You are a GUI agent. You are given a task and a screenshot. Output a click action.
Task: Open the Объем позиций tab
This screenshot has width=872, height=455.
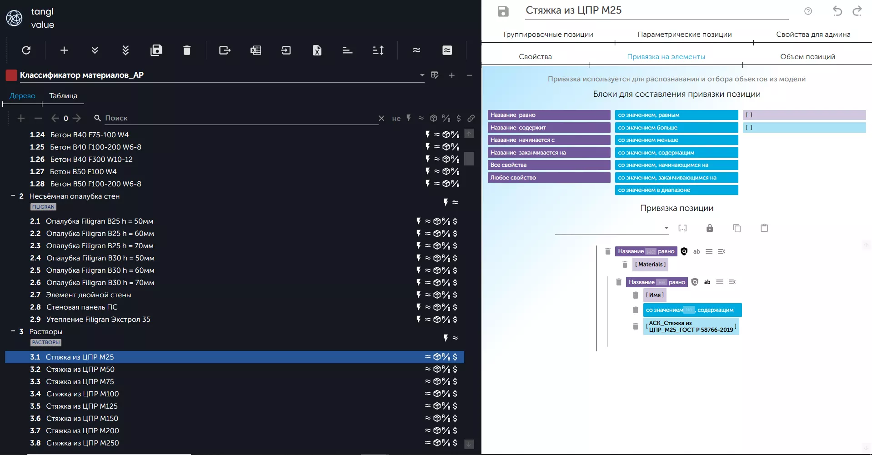807,57
